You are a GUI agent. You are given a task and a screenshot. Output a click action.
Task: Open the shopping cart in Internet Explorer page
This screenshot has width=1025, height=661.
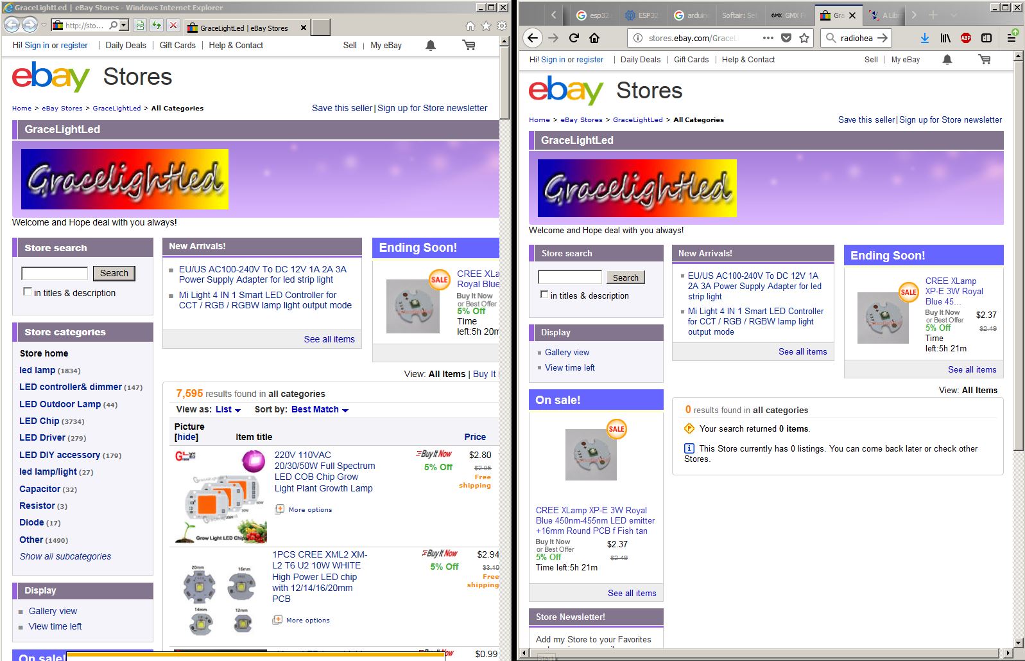pyautogui.click(x=469, y=45)
